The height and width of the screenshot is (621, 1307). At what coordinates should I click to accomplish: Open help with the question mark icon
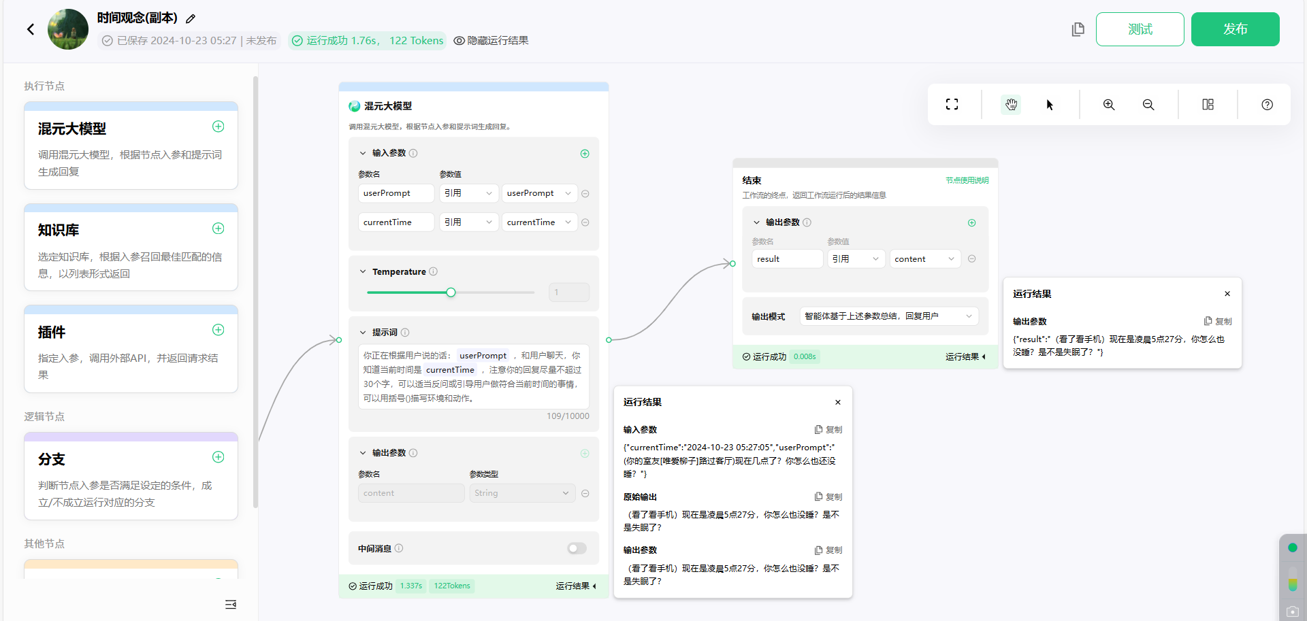click(x=1267, y=104)
